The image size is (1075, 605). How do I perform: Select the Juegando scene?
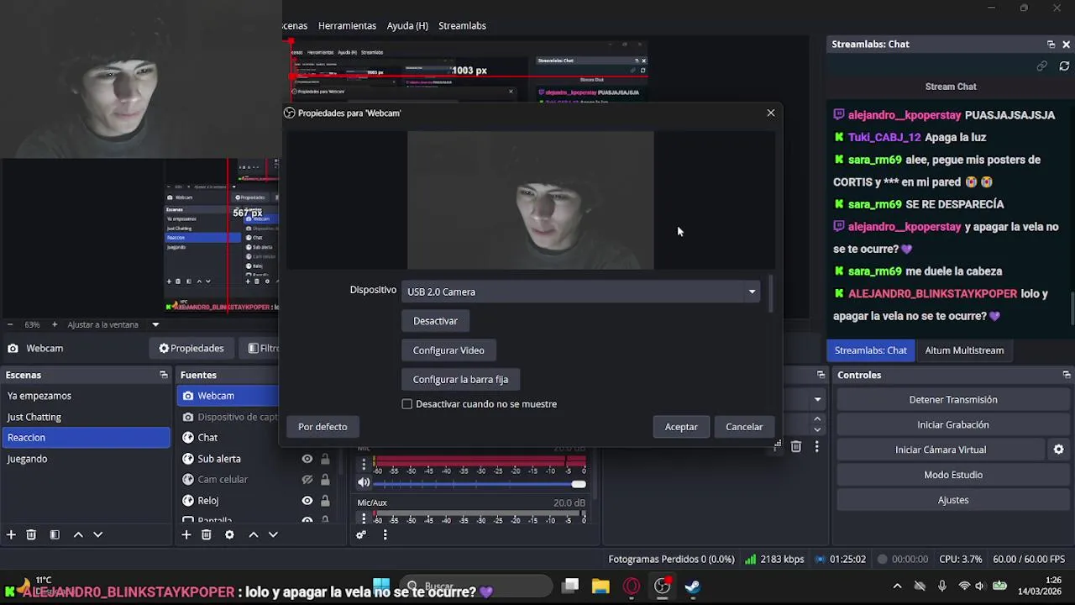(x=87, y=459)
